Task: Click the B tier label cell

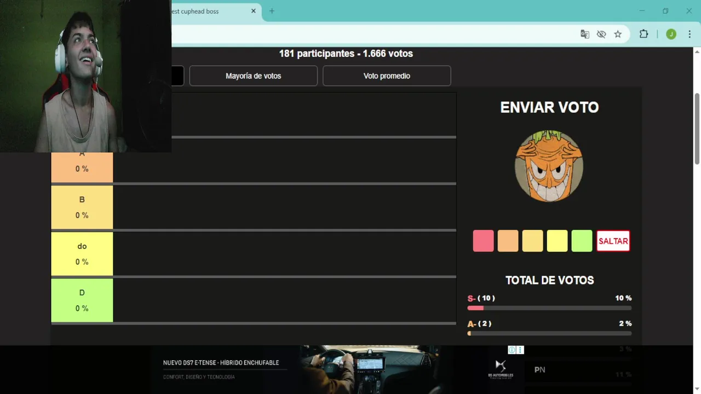Action: (82, 207)
